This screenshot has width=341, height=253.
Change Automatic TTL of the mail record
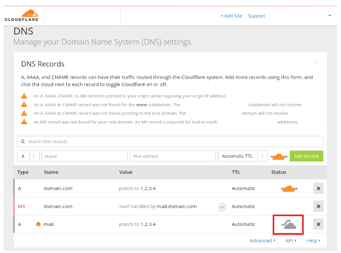click(244, 224)
